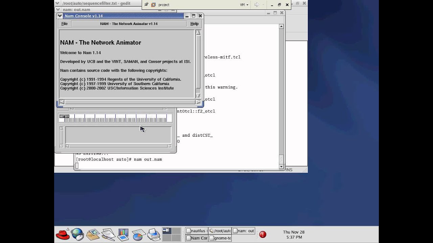The width and height of the screenshot is (433, 243).
Task: Switch to the nautilus taskbar button
Action: pyautogui.click(x=197, y=231)
